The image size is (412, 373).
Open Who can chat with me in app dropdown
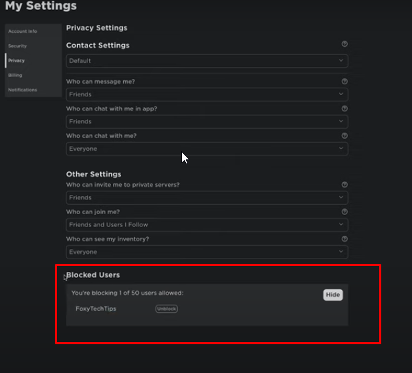207,121
